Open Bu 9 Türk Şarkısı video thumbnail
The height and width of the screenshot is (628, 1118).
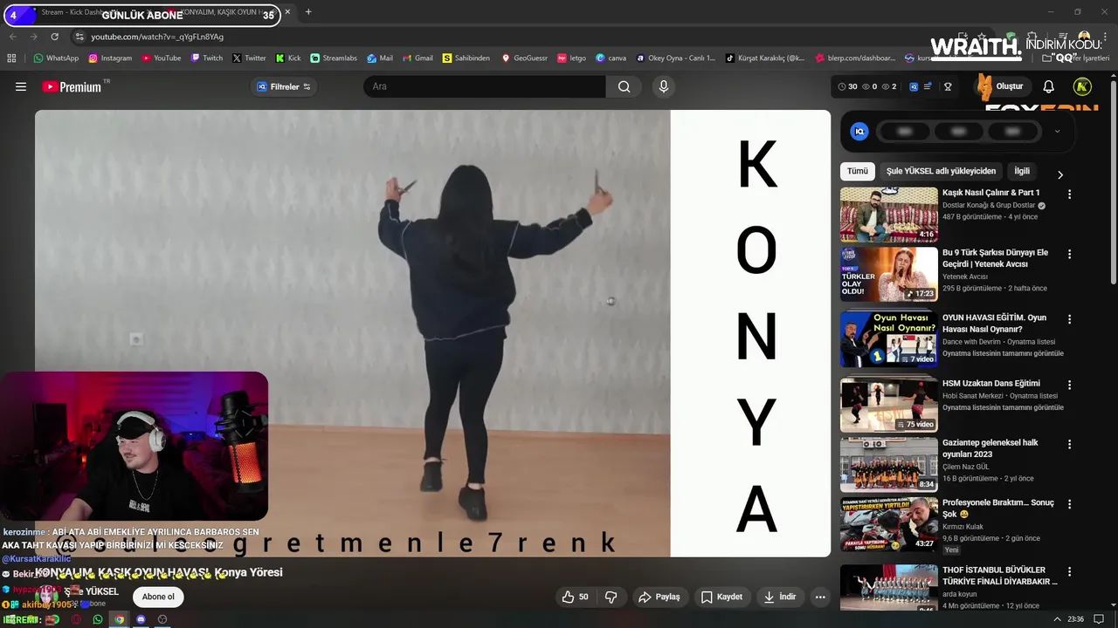click(x=889, y=274)
